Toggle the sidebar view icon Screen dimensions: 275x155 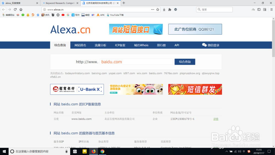(259, 9)
